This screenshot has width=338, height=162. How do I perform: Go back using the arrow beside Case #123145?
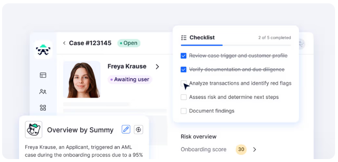pyautogui.click(x=64, y=43)
